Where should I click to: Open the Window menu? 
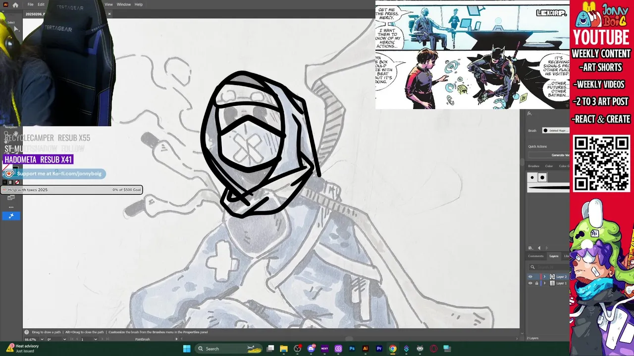[124, 4]
